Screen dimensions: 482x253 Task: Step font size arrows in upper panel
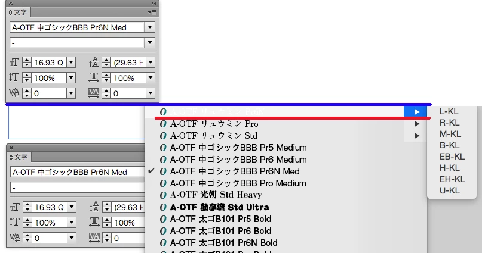coord(27,63)
